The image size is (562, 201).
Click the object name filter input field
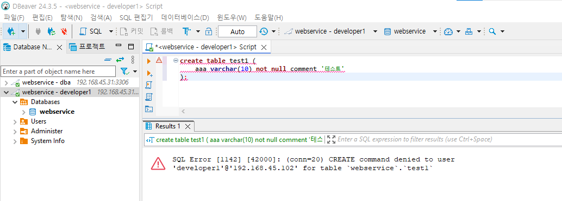click(58, 72)
